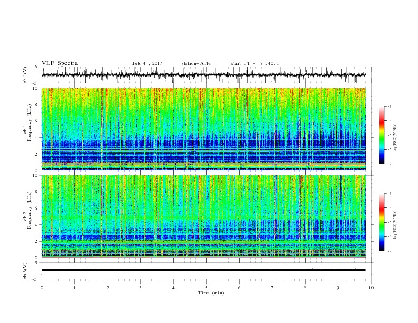Select the "start UT = 7 :40: 1" label
Viewport: 418px width, 323px height.
[255, 63]
